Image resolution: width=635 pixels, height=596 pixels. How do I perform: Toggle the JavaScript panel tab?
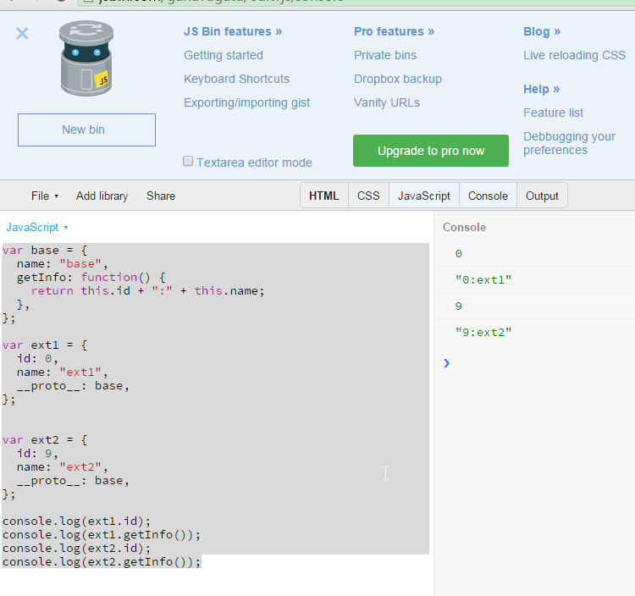[424, 196]
